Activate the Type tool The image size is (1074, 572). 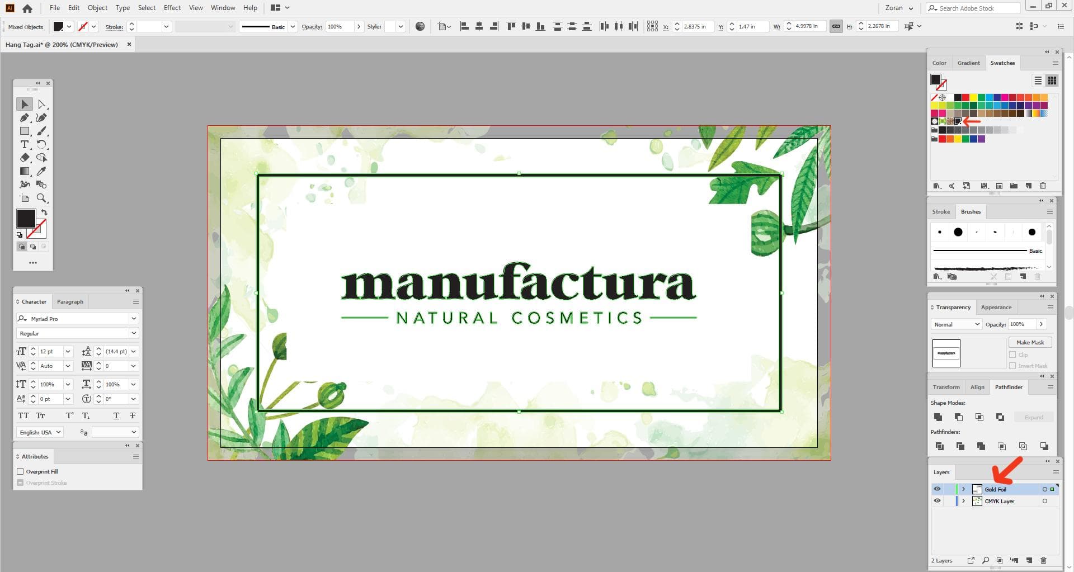[x=25, y=144]
